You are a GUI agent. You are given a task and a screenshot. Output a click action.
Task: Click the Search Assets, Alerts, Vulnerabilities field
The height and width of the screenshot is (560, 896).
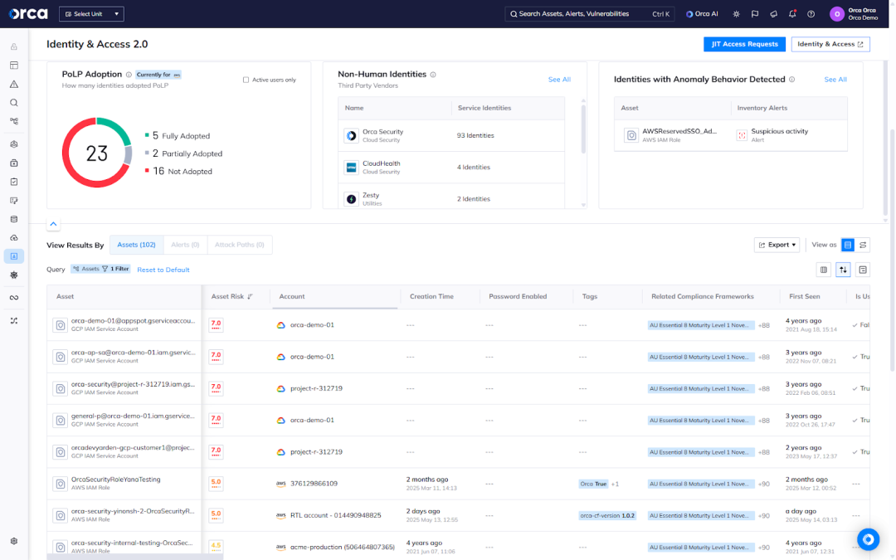coord(589,14)
